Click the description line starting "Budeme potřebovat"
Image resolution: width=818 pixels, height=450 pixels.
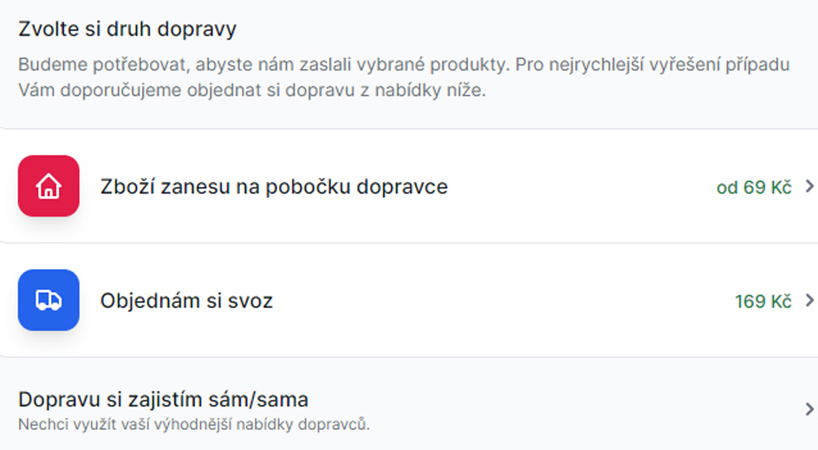(x=404, y=66)
